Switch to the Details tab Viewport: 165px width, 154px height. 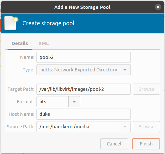tap(20, 43)
